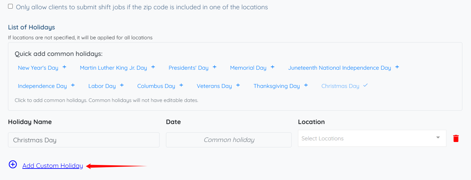The width and height of the screenshot is (471, 180).
Task: Add Presidents' Day via its plus icon
Action: point(215,67)
